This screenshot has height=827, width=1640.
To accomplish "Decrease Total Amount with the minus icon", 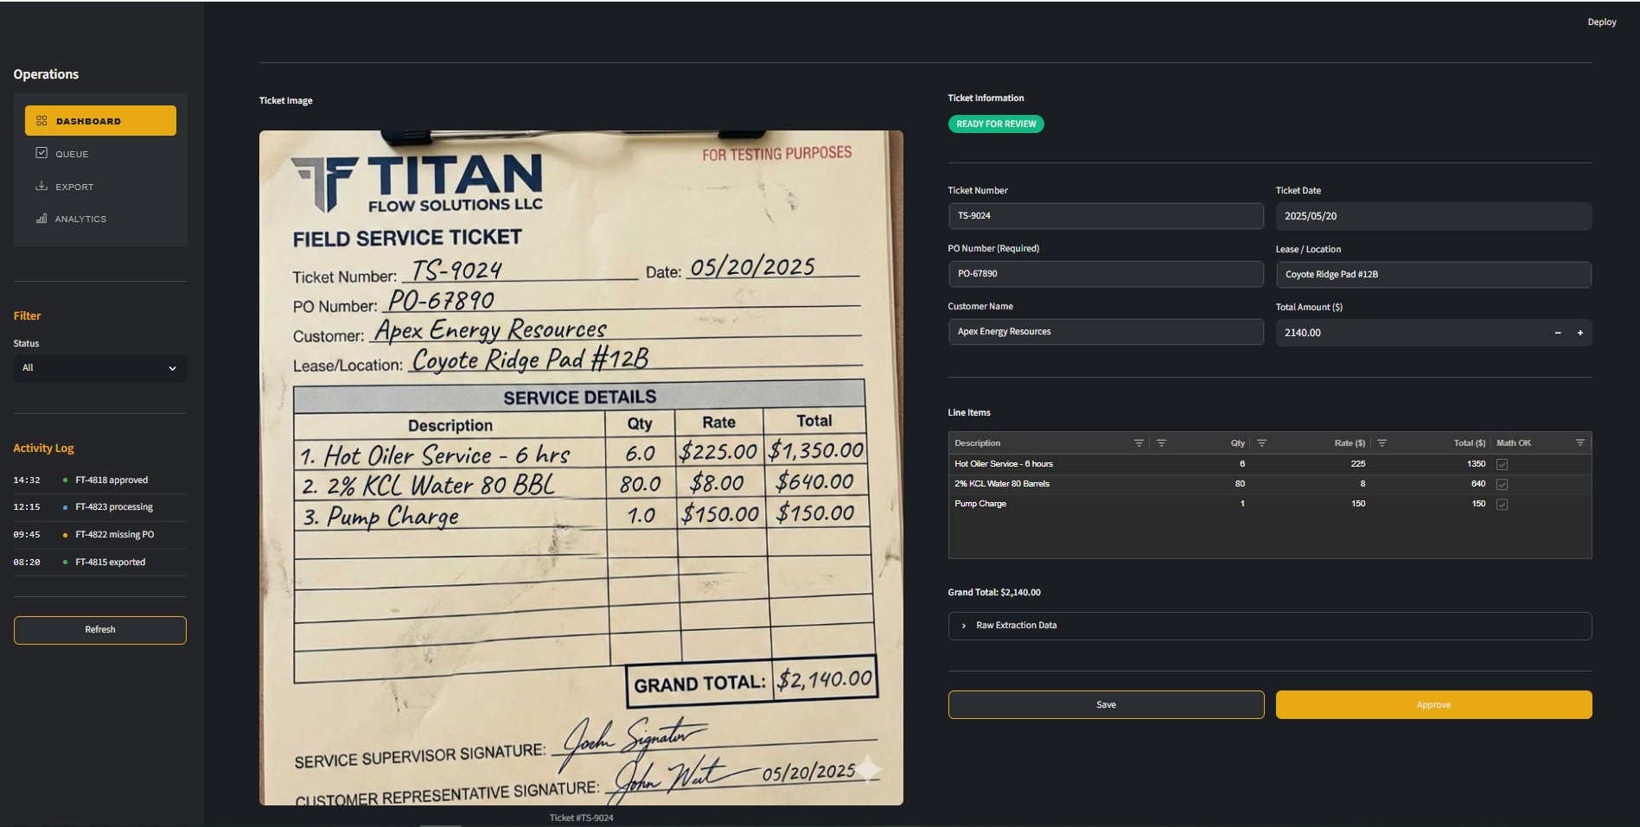I will tap(1558, 333).
